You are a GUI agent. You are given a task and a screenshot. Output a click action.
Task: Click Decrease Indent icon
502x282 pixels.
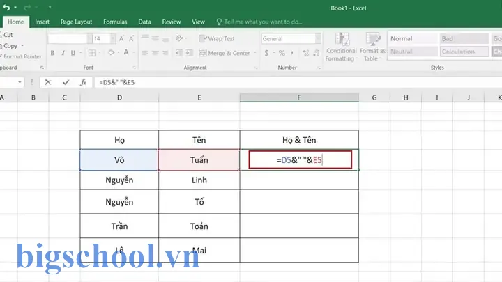pyautogui.click(x=179, y=53)
